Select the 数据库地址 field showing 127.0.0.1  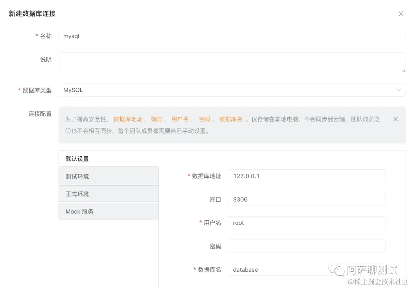(306, 176)
